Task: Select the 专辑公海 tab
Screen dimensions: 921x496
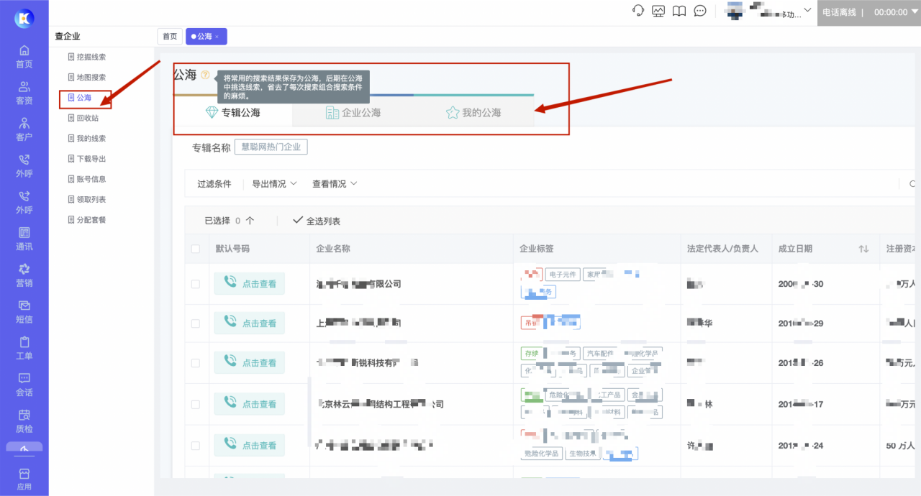Action: click(x=233, y=113)
